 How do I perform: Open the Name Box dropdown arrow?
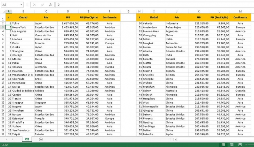click(21, 5)
